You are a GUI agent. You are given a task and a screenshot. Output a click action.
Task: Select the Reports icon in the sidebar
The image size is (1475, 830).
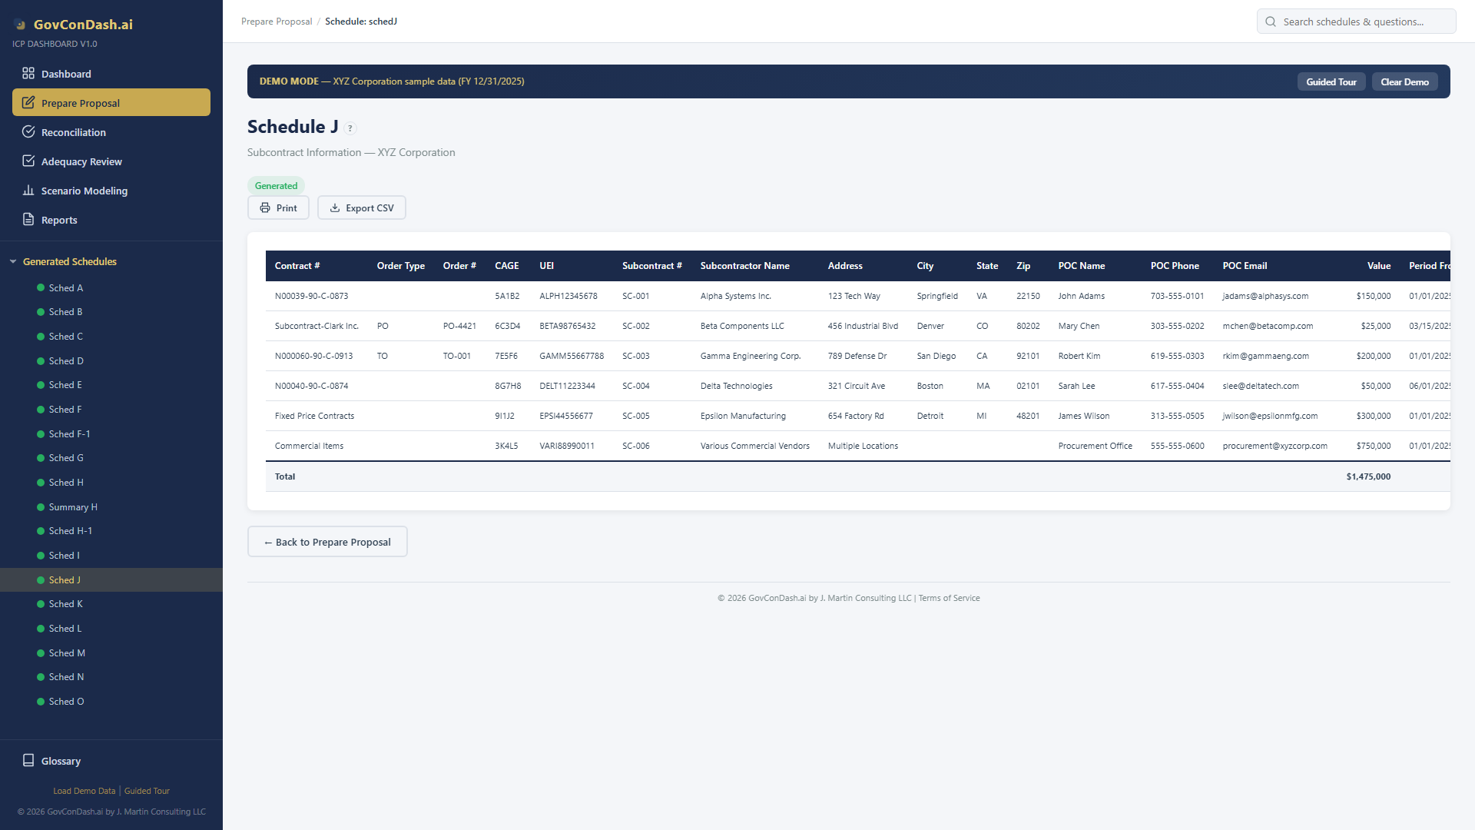click(28, 219)
